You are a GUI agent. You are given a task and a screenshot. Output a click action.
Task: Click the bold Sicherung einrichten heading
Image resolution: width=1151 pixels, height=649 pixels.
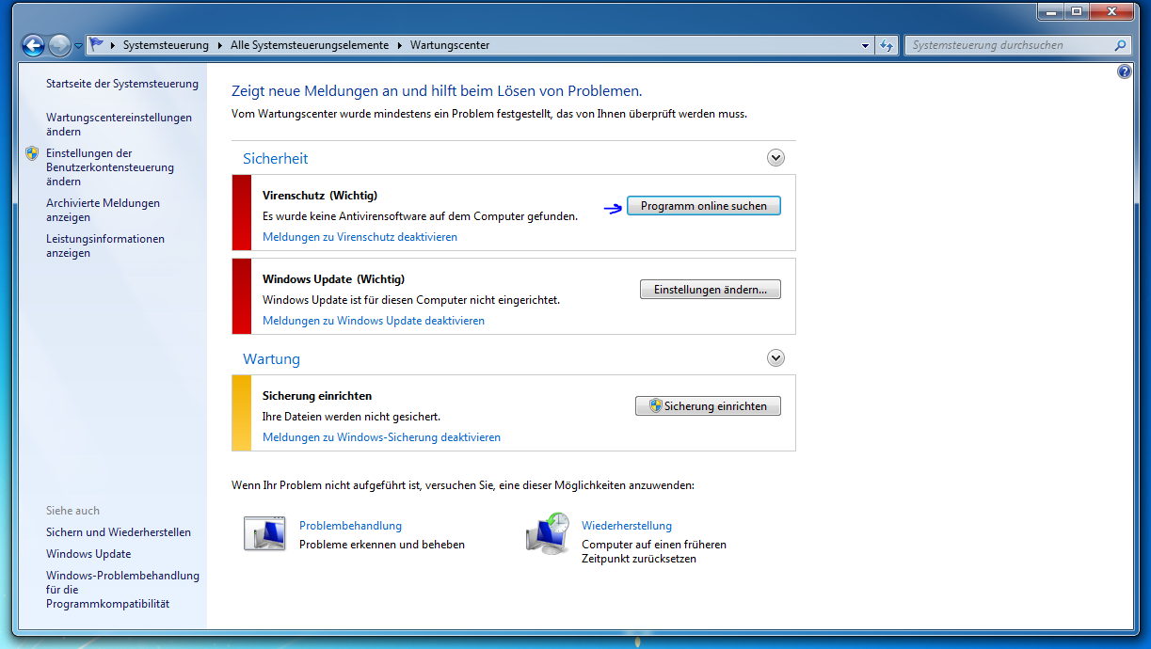317,396
